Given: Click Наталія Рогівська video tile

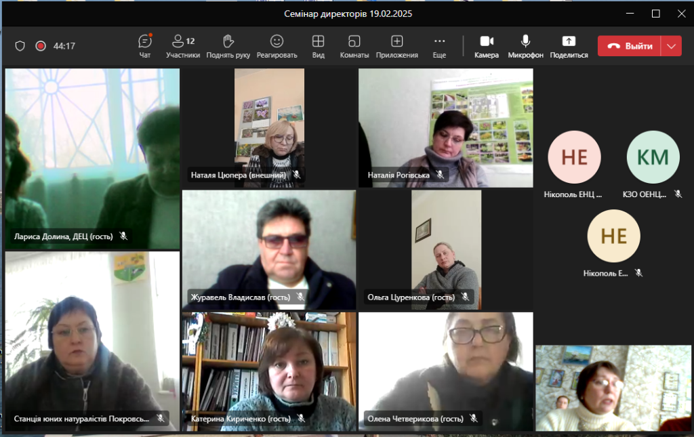Looking at the screenshot, I should pos(445,127).
